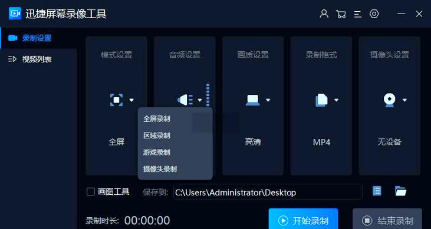The width and height of the screenshot is (431, 229).
Task: Click the 模式设置 card heading
Action: pyautogui.click(x=116, y=55)
